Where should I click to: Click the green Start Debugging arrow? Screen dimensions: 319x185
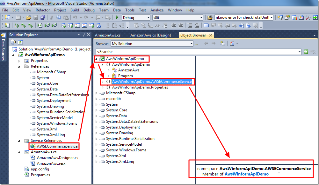(x=117, y=18)
